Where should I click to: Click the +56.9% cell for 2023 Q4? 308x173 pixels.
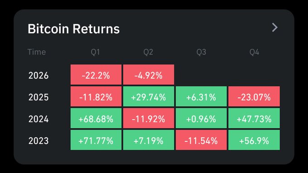(254, 140)
